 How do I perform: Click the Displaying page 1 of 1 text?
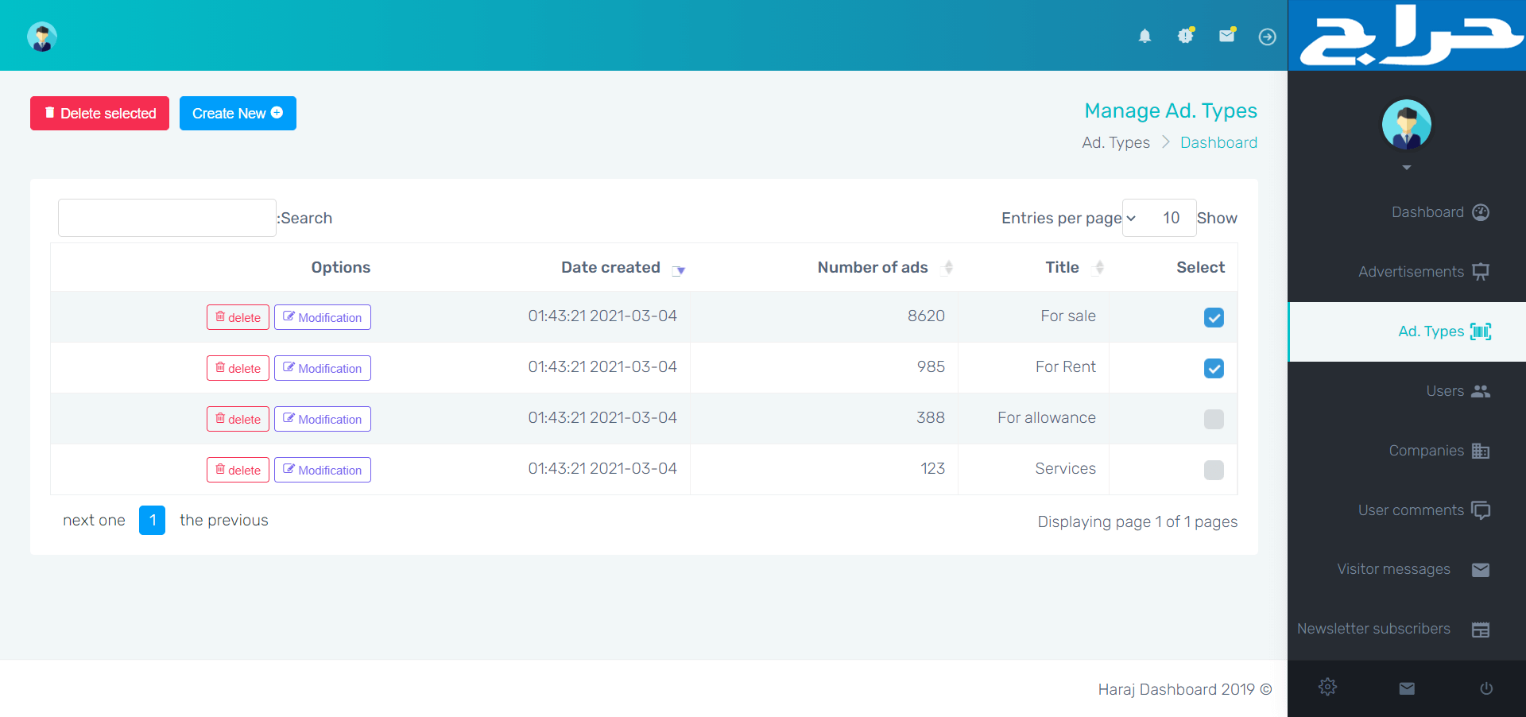(x=1137, y=521)
